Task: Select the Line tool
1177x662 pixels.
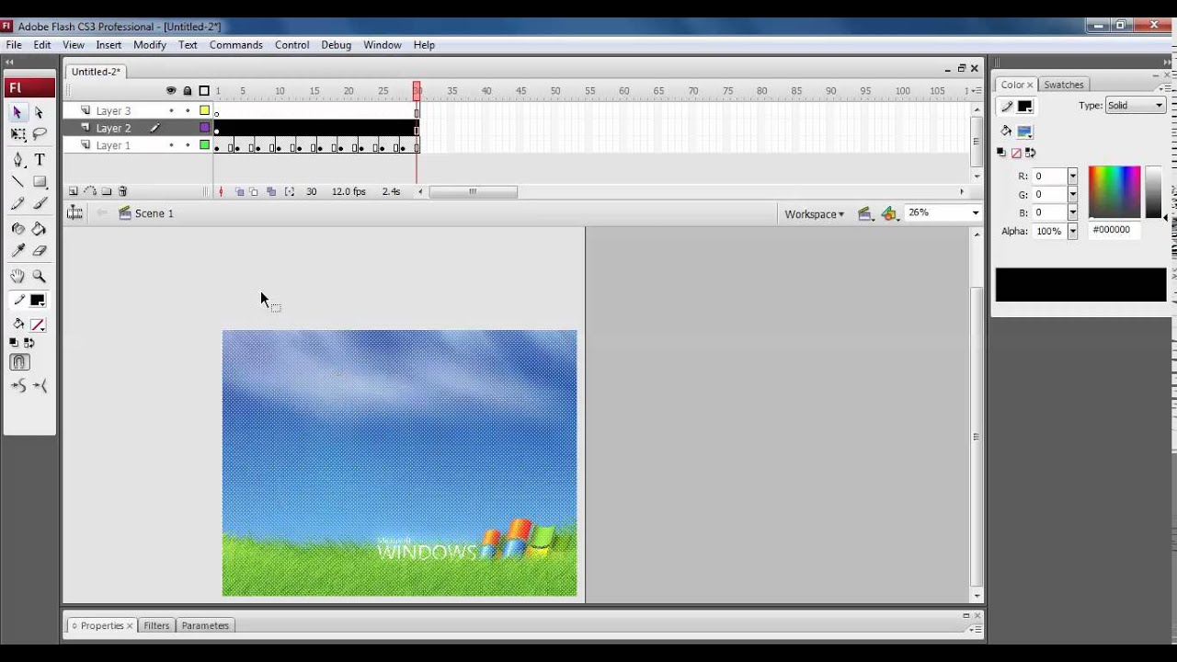Action: point(17,182)
